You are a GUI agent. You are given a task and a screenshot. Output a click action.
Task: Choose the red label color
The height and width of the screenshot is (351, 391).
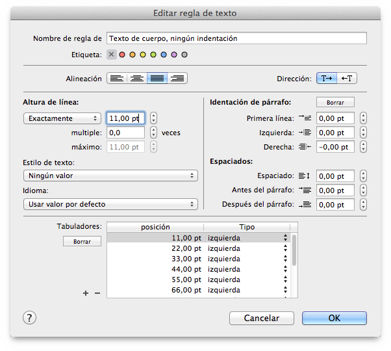(122, 55)
